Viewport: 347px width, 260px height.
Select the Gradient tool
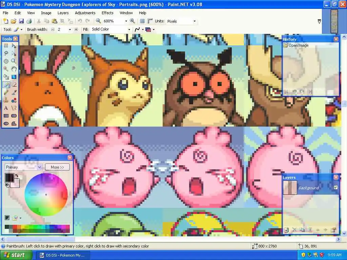pos(14,77)
